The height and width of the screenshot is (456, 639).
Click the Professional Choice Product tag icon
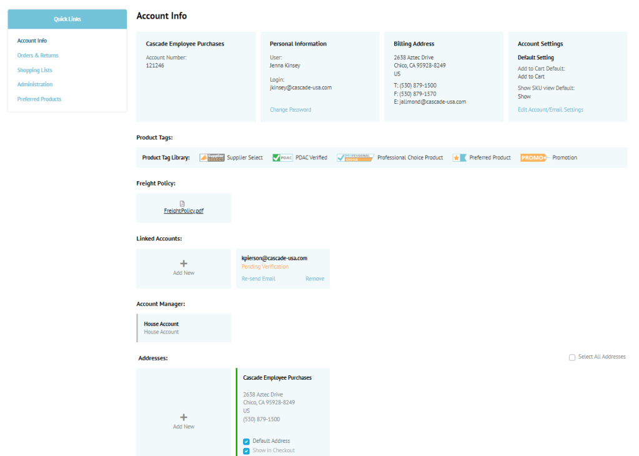pyautogui.click(x=355, y=157)
